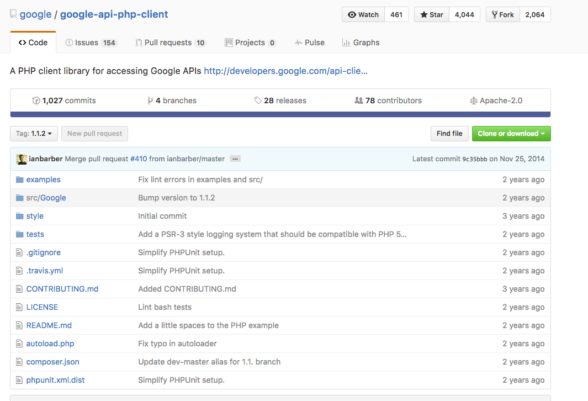Click the commits history icon
Viewport: 588px width, 401px height.
(36, 101)
